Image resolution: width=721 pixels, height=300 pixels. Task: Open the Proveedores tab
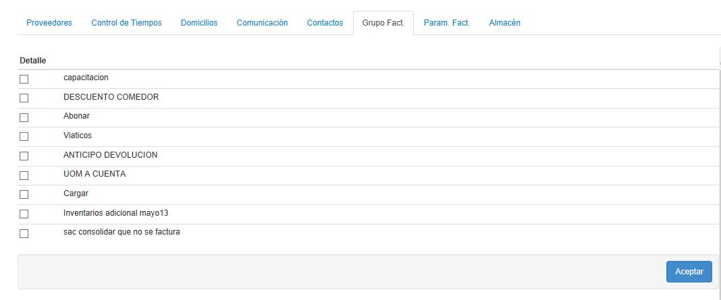point(49,23)
